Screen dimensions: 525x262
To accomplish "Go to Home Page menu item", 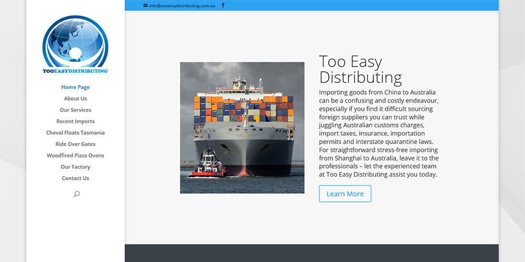I will coord(75,87).
